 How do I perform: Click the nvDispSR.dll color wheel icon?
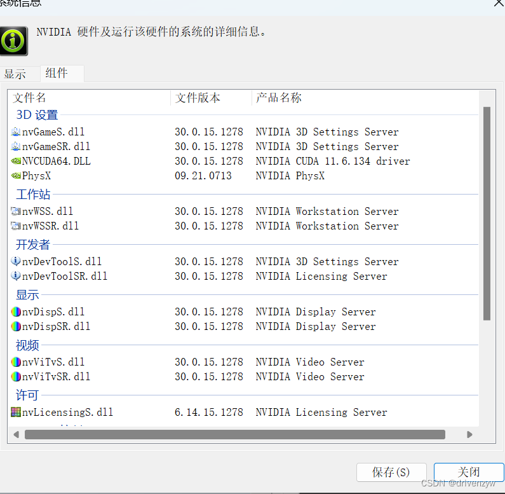(x=16, y=326)
